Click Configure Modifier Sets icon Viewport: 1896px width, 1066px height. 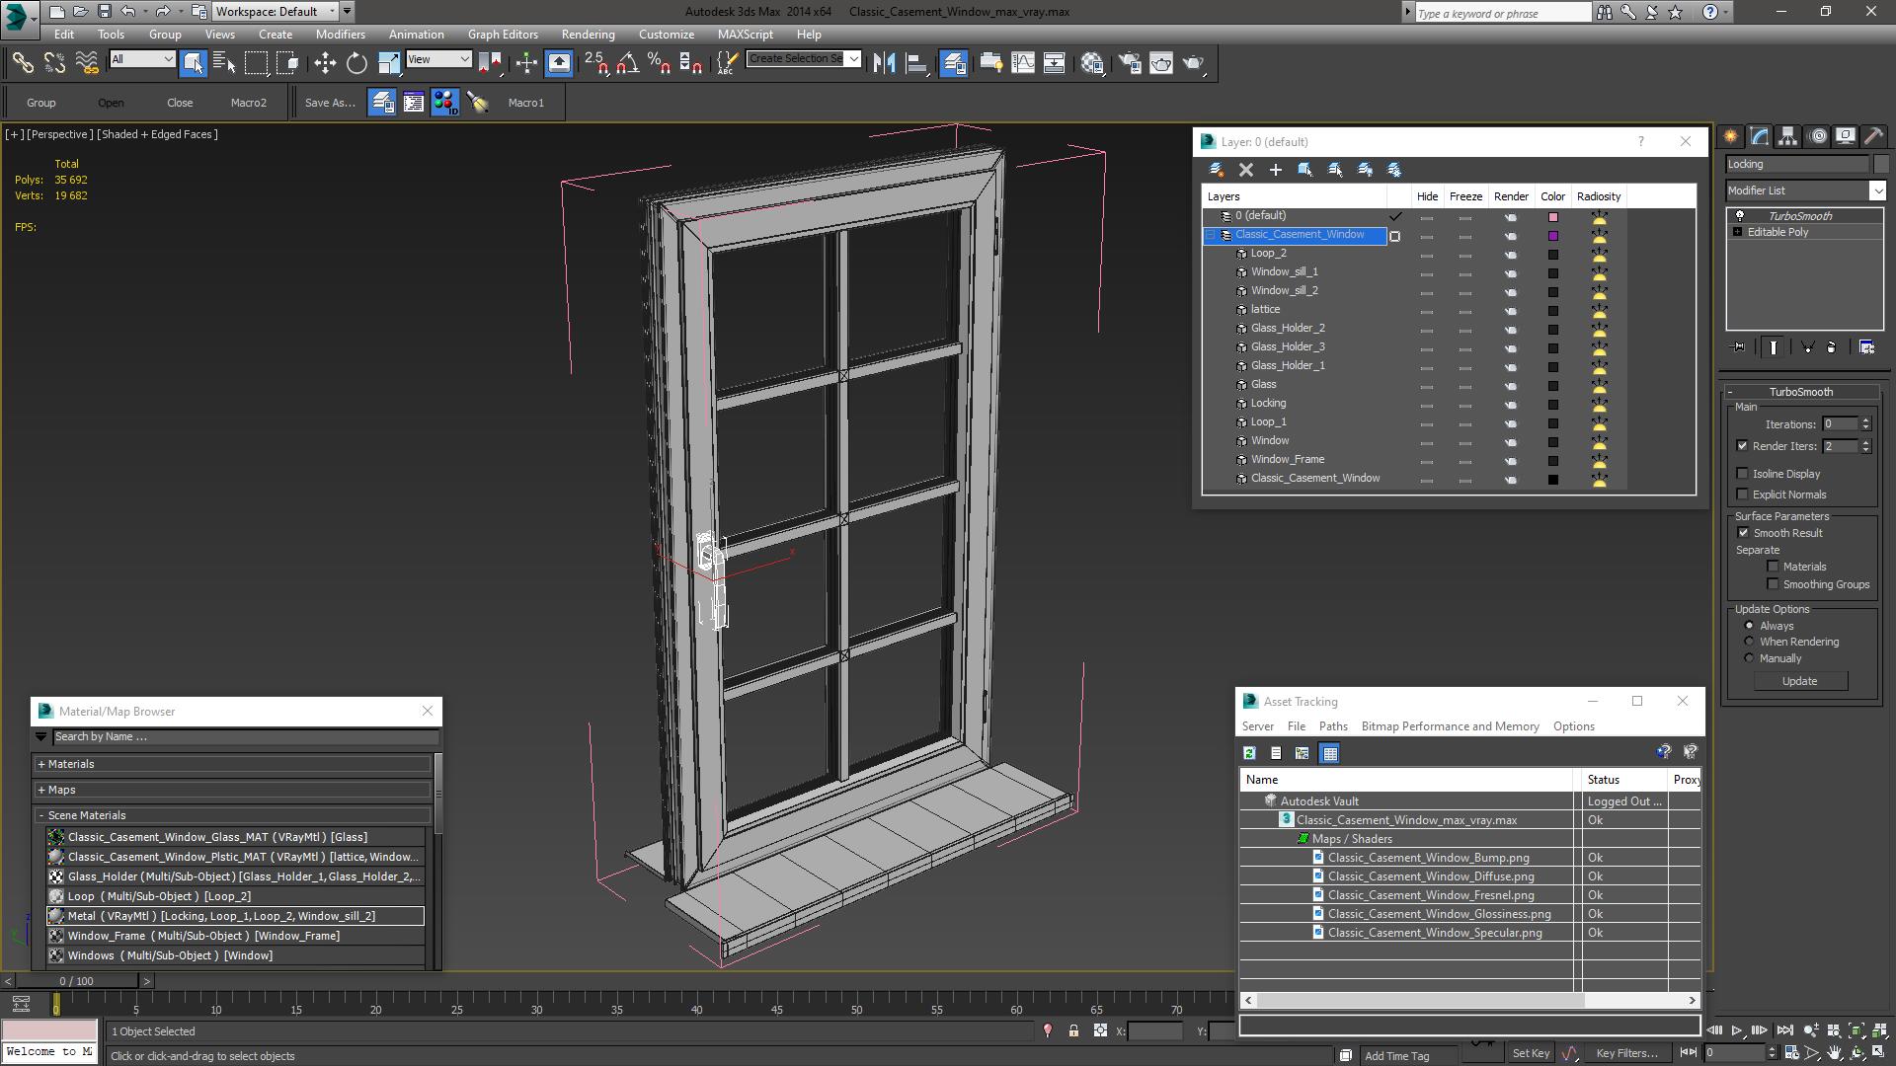tap(1866, 347)
